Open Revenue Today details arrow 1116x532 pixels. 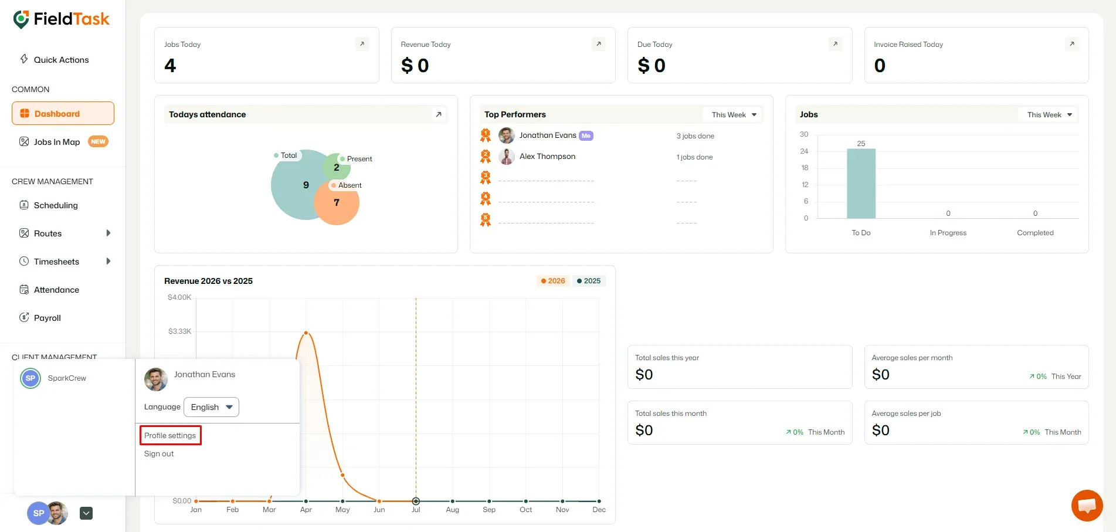[599, 44]
